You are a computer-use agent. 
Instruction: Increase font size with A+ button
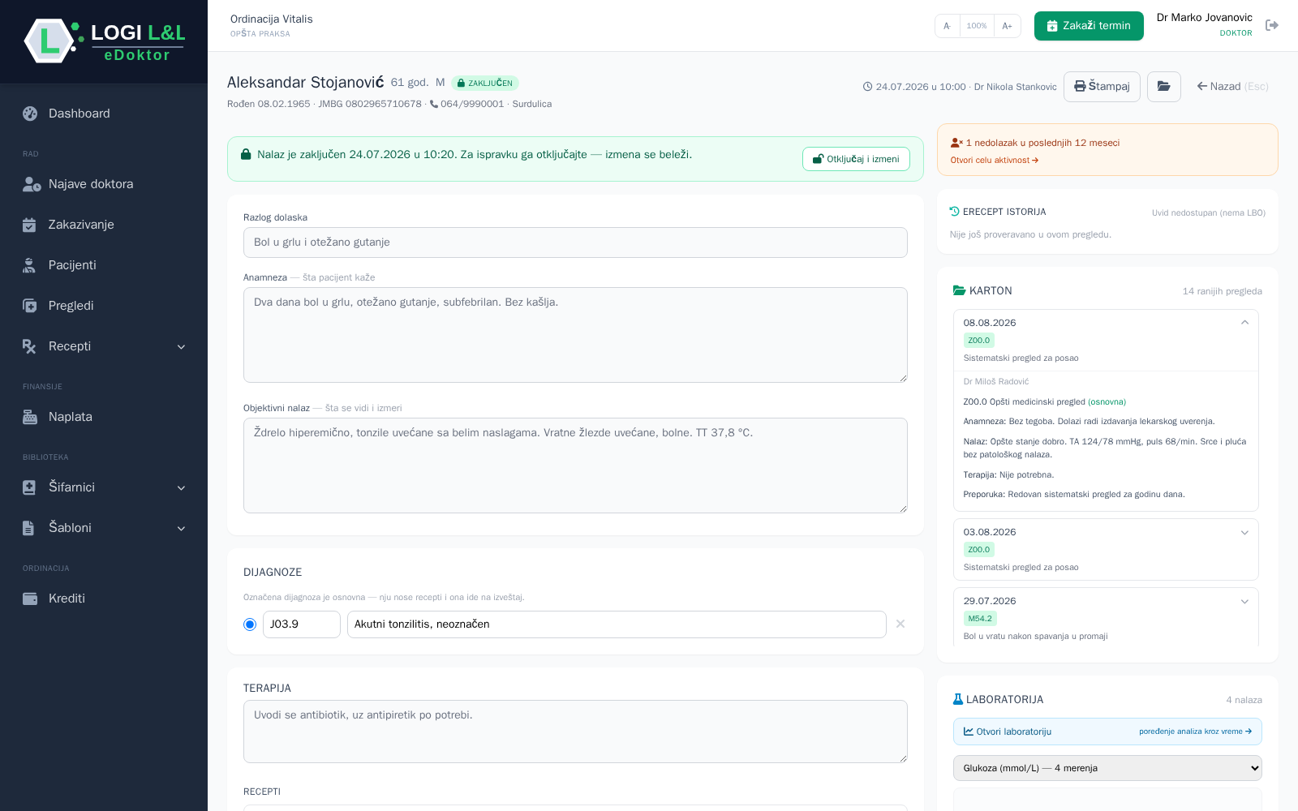[1007, 26]
